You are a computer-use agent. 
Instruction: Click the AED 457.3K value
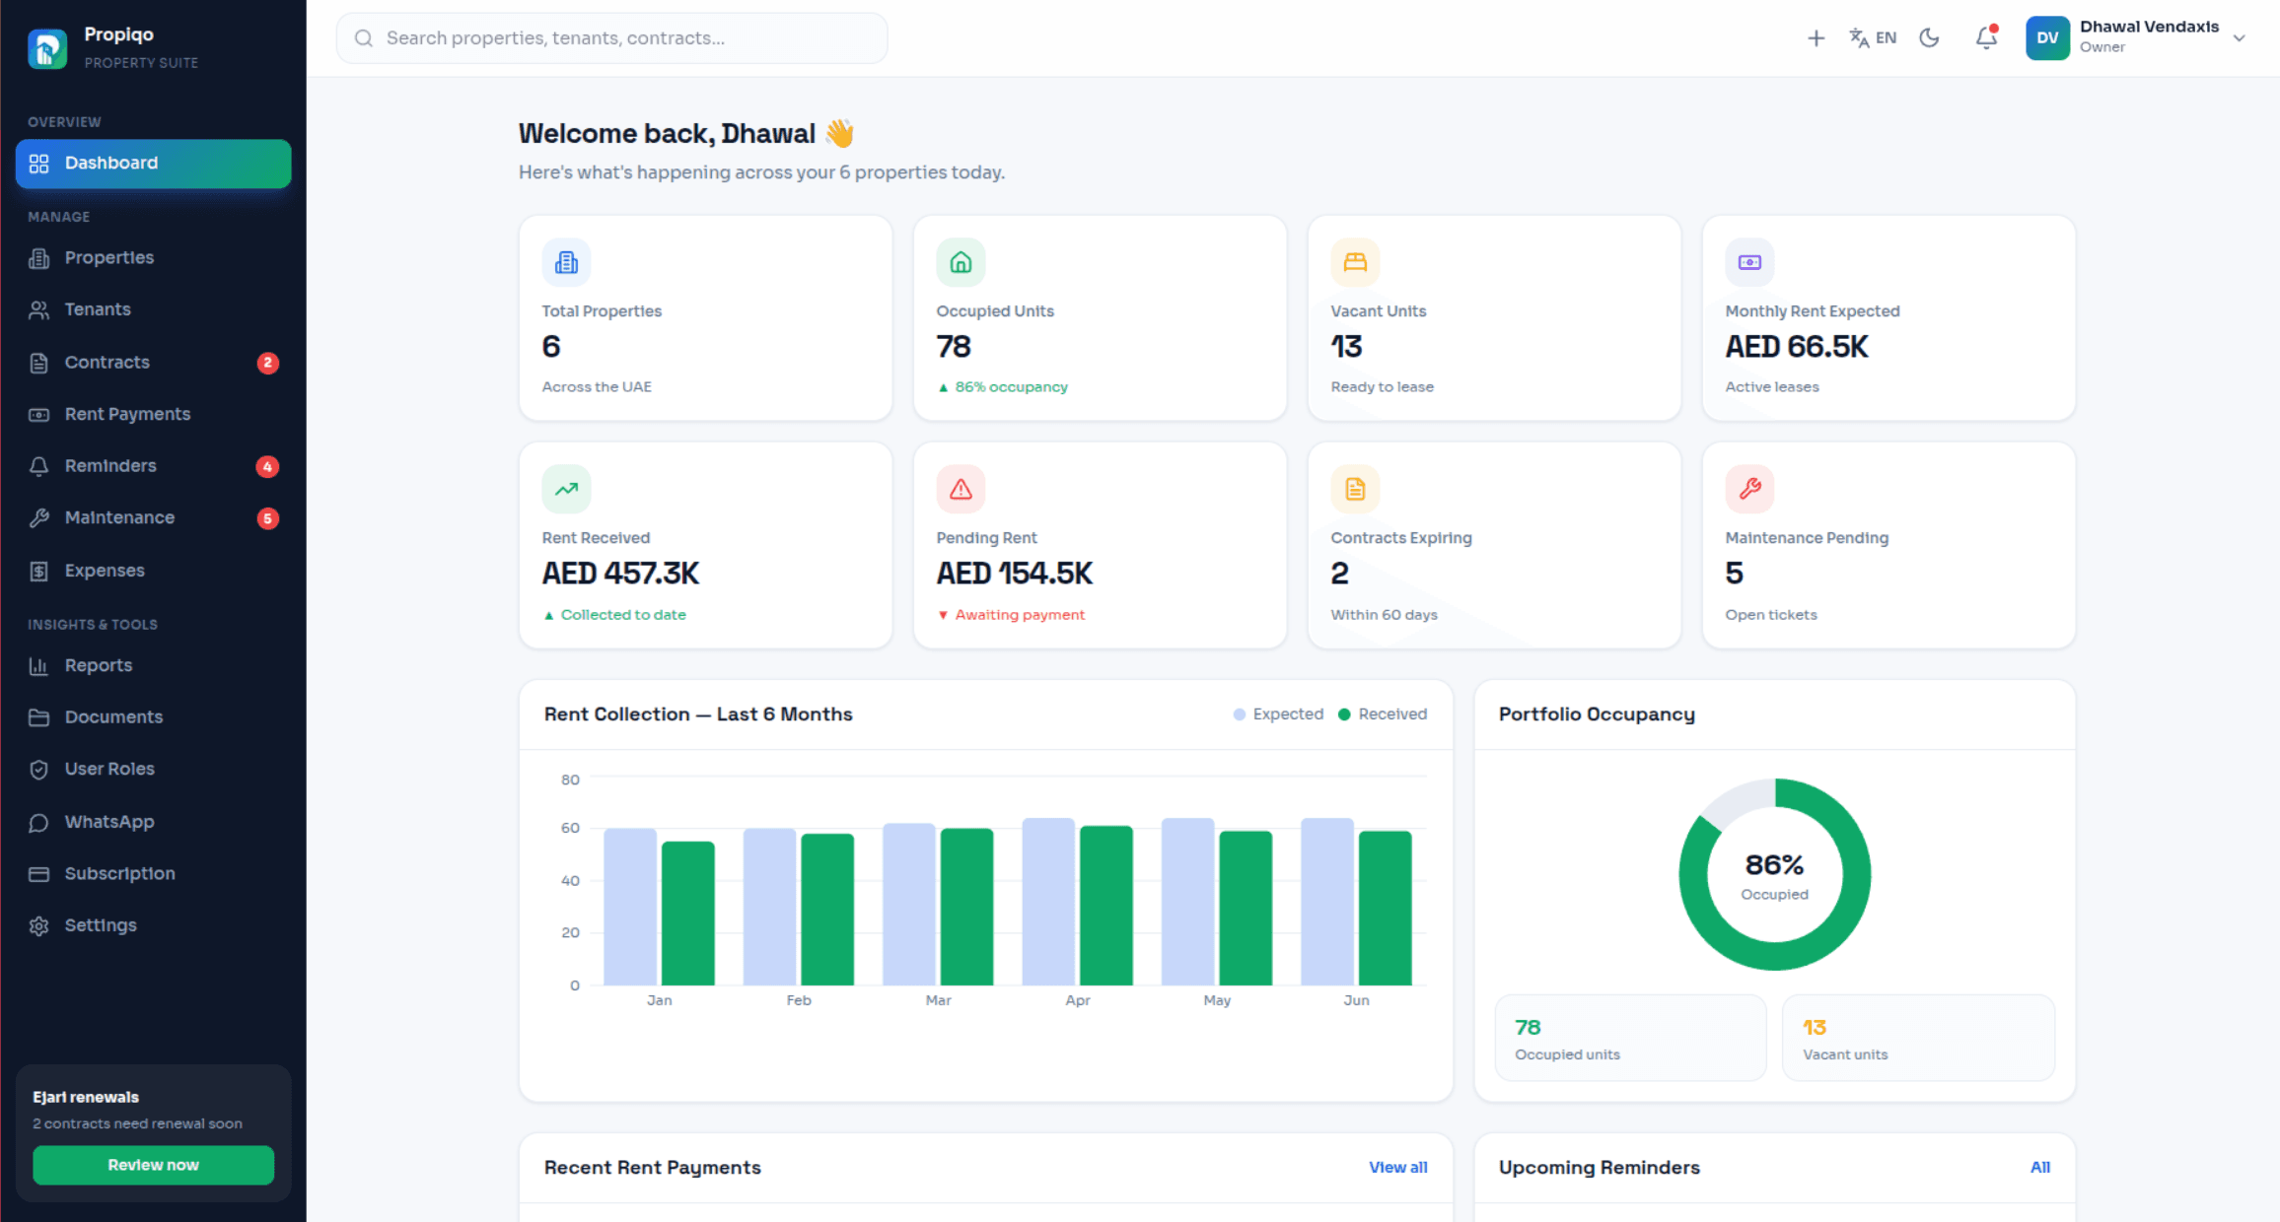(620, 574)
